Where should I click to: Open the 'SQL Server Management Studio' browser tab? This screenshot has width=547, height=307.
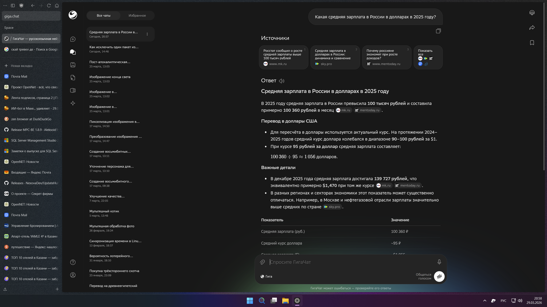click(x=31, y=140)
